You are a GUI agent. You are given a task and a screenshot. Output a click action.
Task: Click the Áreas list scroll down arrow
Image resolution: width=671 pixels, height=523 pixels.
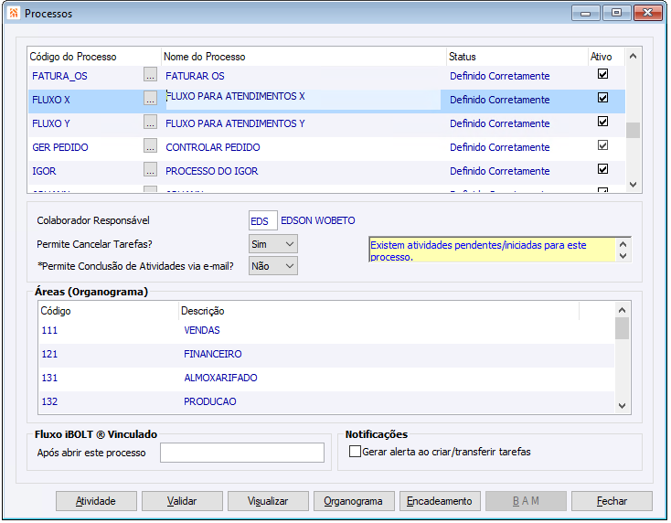622,406
